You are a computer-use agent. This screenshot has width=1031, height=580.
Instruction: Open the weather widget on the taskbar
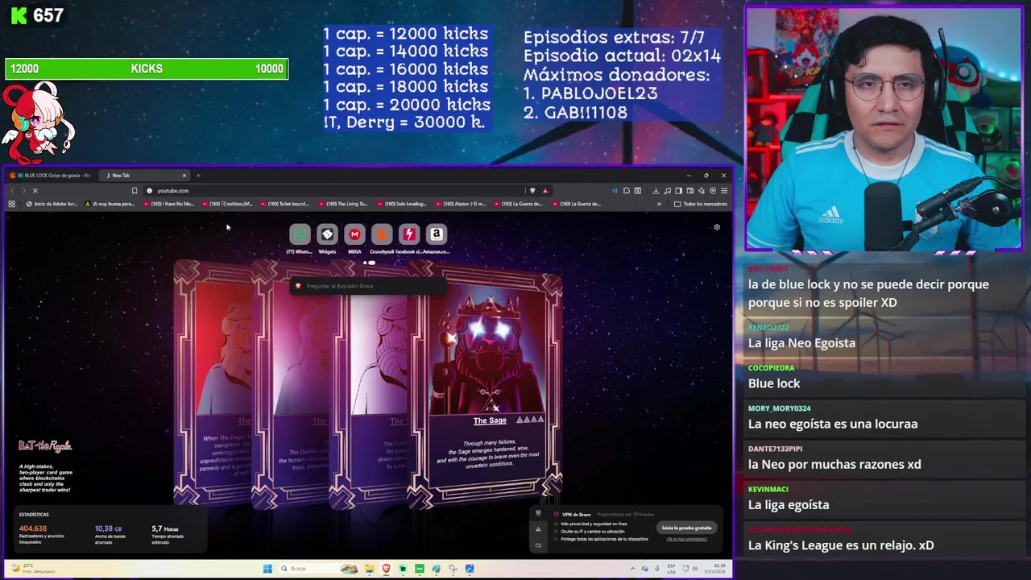pos(34,569)
